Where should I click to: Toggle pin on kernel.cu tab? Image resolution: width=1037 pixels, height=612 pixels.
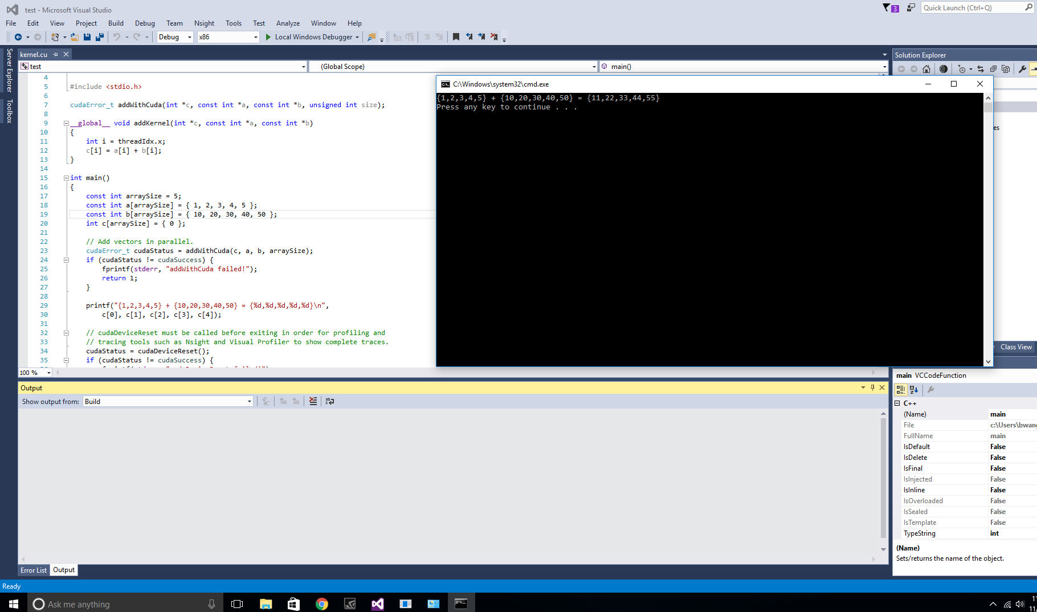(56, 55)
